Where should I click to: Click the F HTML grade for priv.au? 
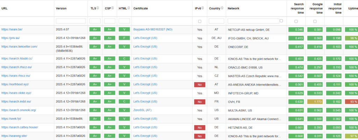click(124, 38)
